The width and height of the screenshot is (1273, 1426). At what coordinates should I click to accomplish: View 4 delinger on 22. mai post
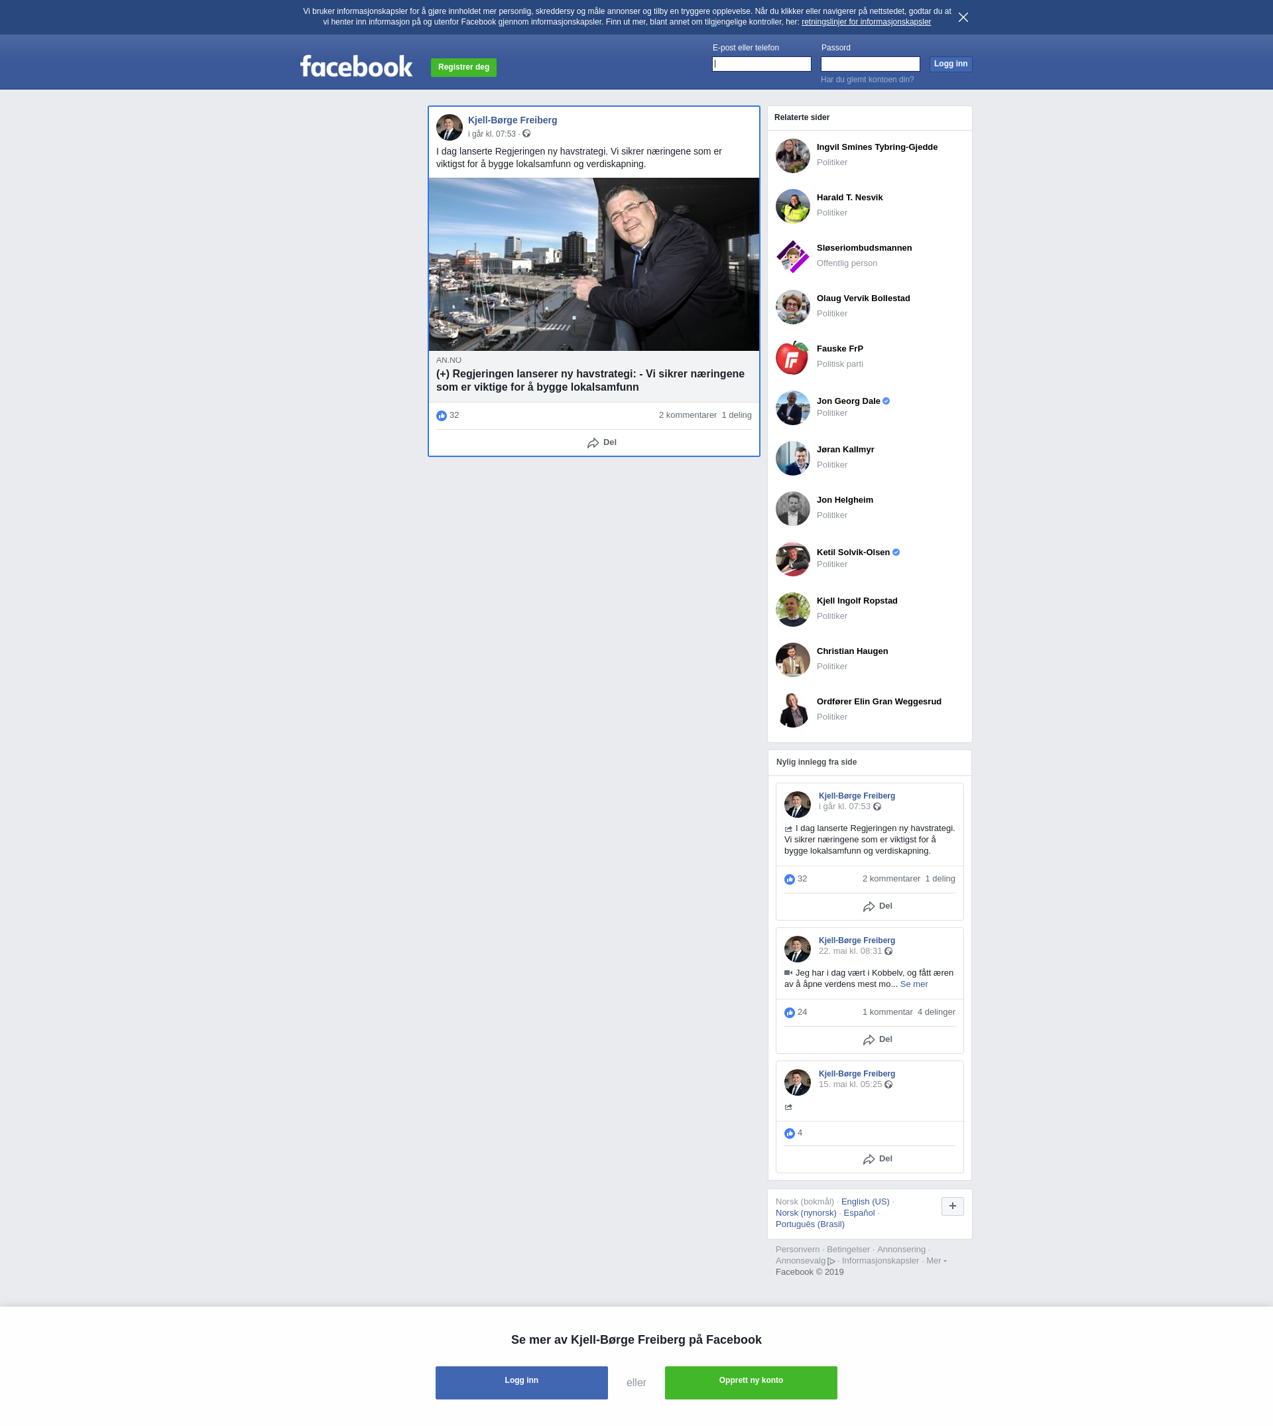point(936,1011)
